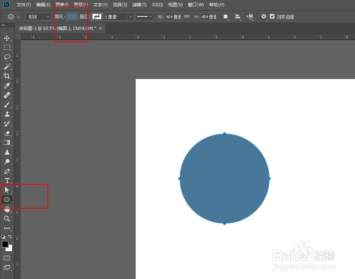Image resolution: width=355 pixels, height=279 pixels.
Task: Open the ellipse tool preset picker
Action: click(x=14, y=16)
